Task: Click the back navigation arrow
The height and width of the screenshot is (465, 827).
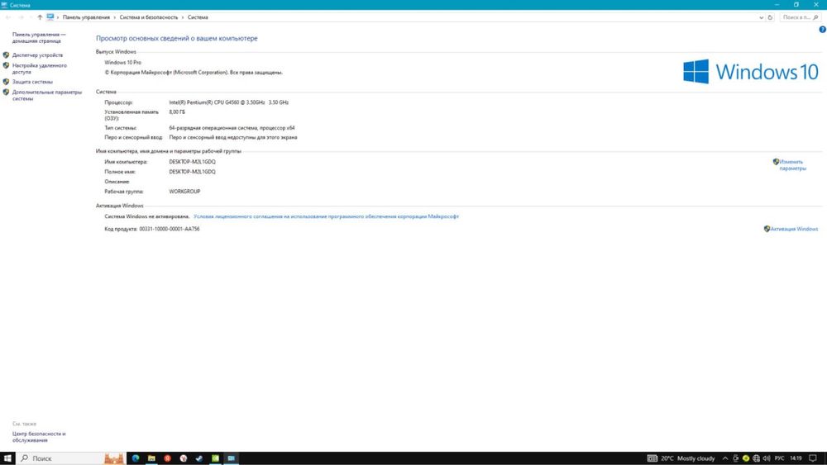Action: tap(8, 17)
